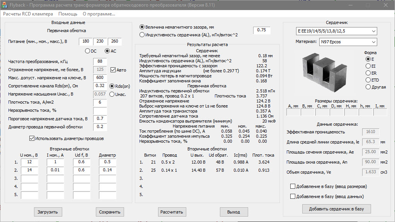Select Величина немагнитного зазора radio button

click(x=142, y=27)
